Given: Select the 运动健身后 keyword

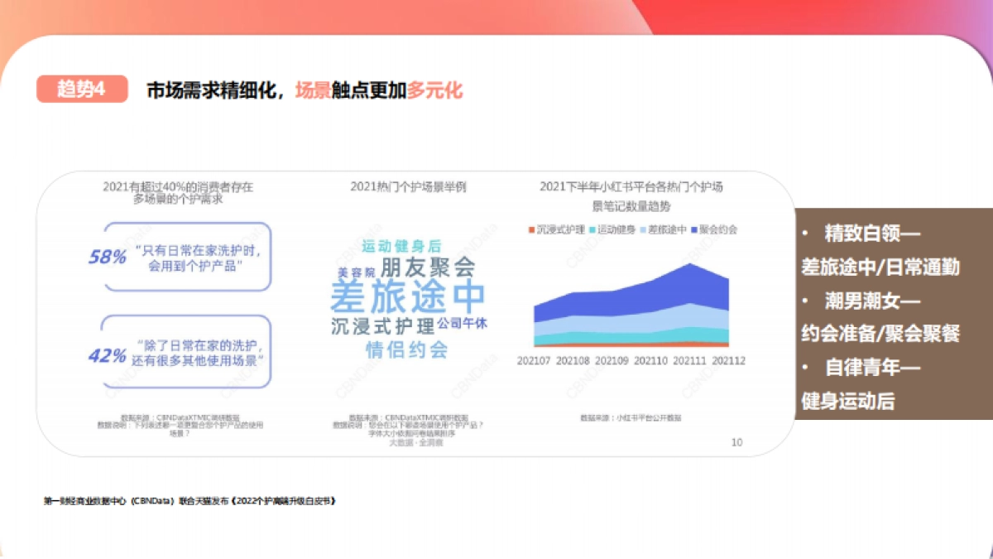Looking at the screenshot, I should coord(400,245).
